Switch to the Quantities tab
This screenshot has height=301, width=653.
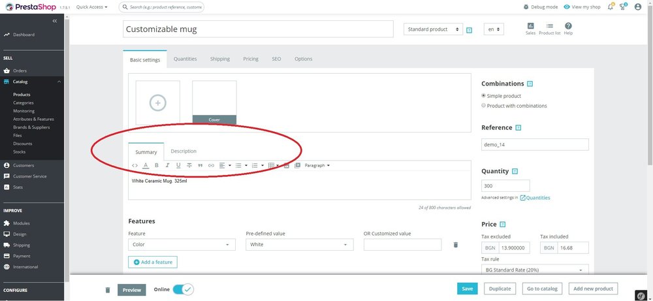pos(185,59)
